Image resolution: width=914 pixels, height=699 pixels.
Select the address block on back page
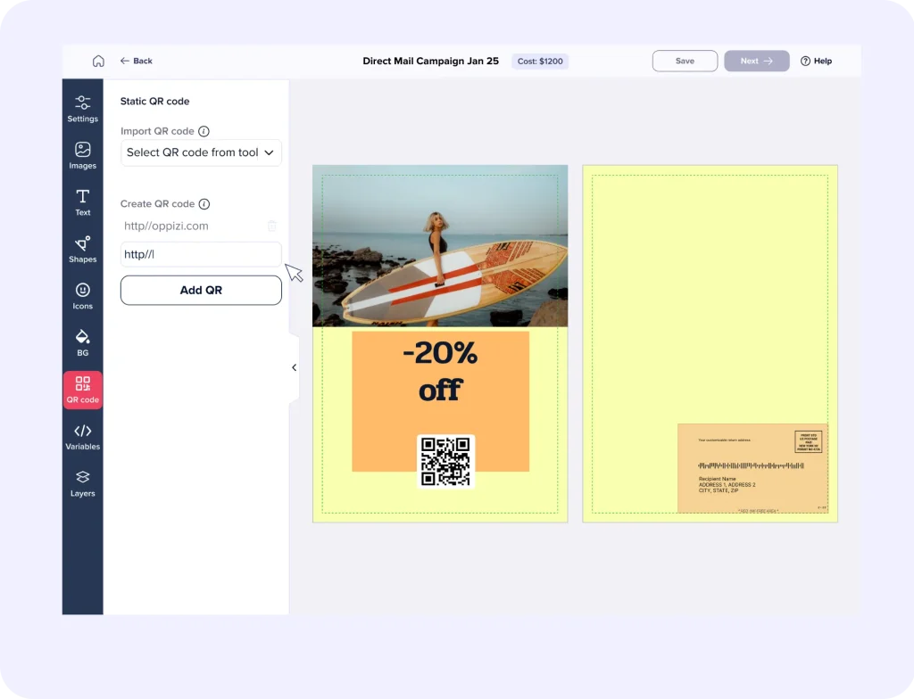click(752, 468)
